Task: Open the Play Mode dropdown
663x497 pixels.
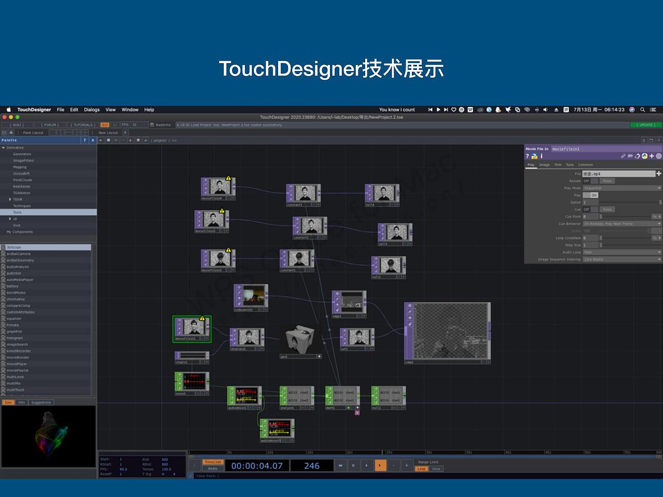Action: 622,188
